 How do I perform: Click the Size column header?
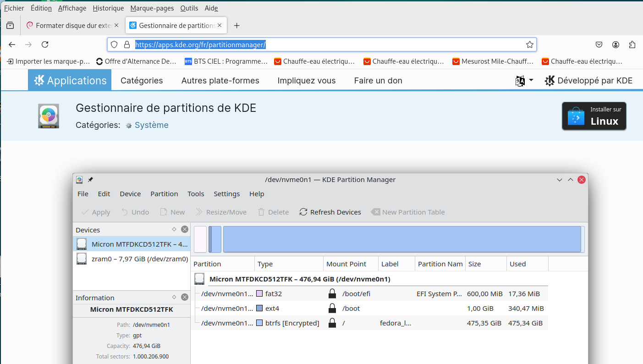(x=486, y=264)
